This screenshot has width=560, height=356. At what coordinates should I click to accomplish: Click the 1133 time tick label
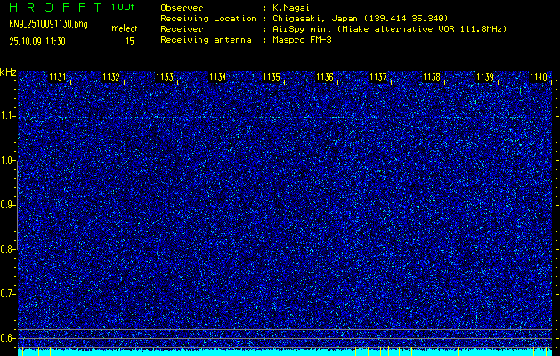coord(165,77)
